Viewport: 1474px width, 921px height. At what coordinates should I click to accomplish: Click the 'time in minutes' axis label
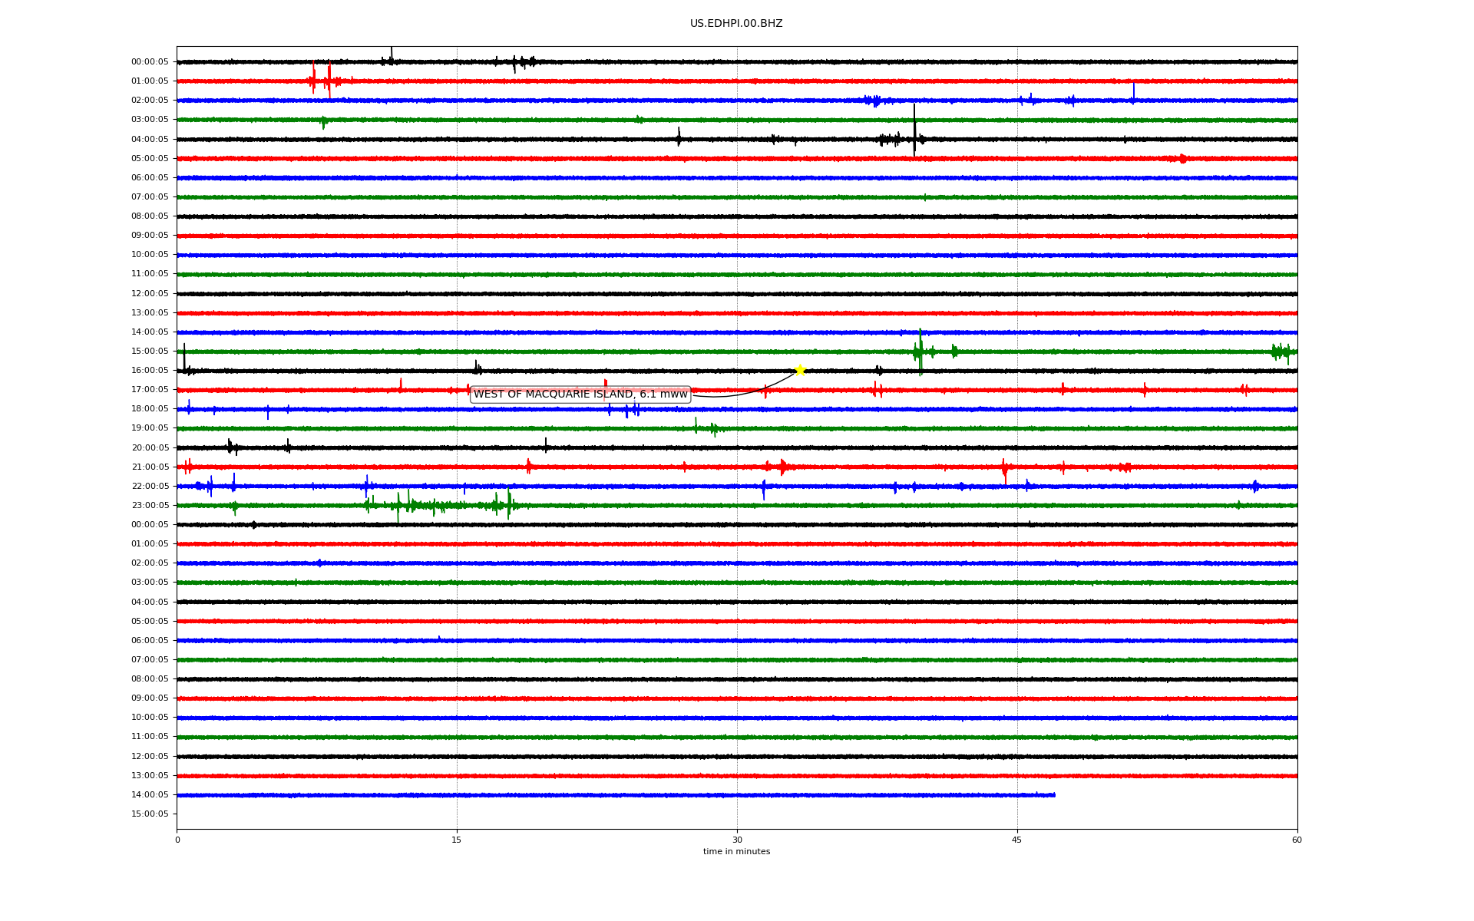[736, 852]
